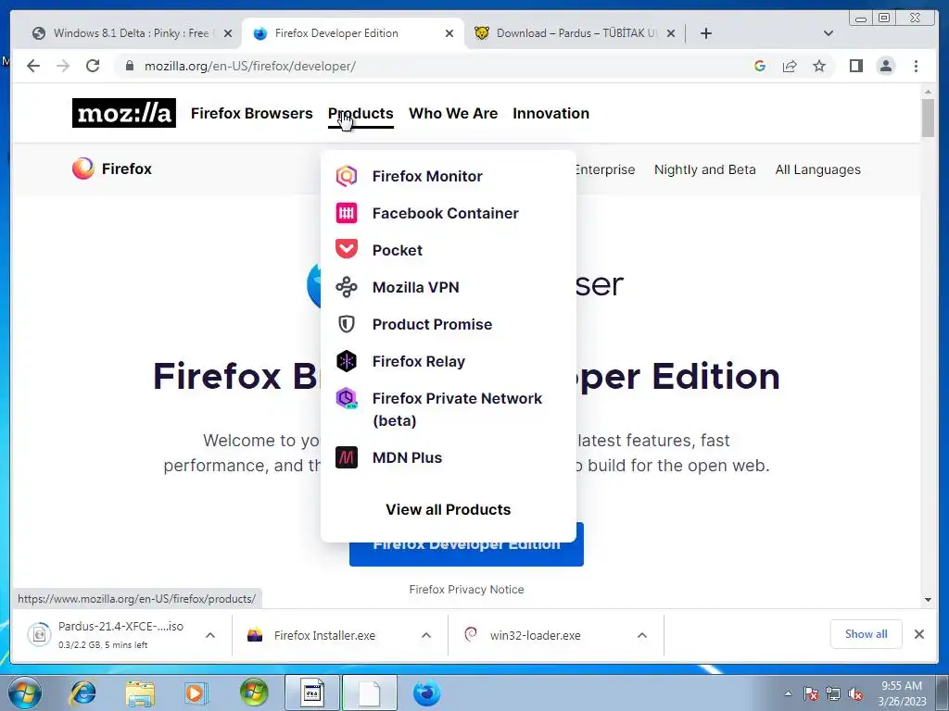Click the share page icon
Screen dimensions: 949x711
(790, 66)
